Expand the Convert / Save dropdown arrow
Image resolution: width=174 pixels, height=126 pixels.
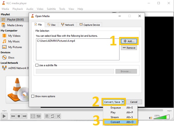click(x=123, y=102)
